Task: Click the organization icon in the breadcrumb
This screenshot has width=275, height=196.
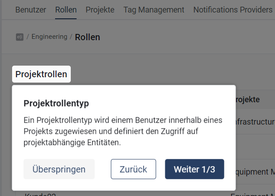Action: tap(20, 37)
